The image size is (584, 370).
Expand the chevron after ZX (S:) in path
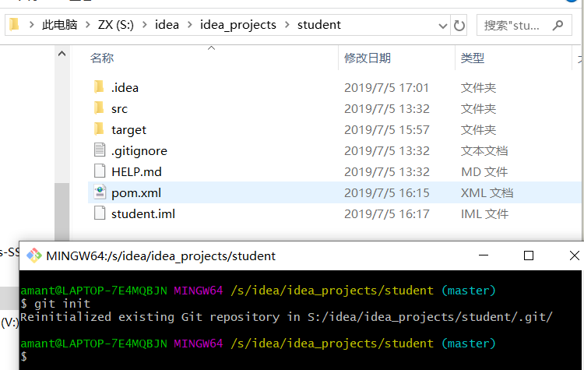point(145,25)
